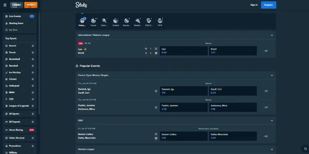Collapse the NBA events section
The width and height of the screenshot is (309, 154).
click(272, 120)
